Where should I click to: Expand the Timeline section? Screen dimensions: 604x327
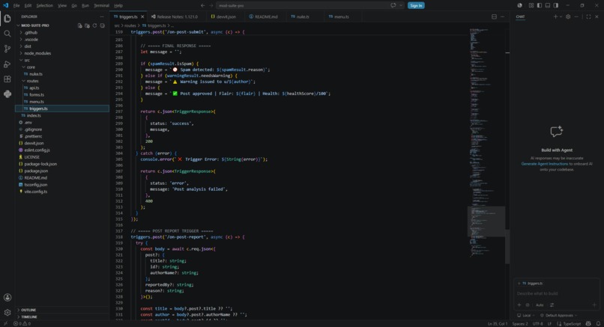[x=61, y=317]
